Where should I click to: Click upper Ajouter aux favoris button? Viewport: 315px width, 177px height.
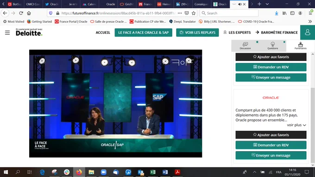271,57
